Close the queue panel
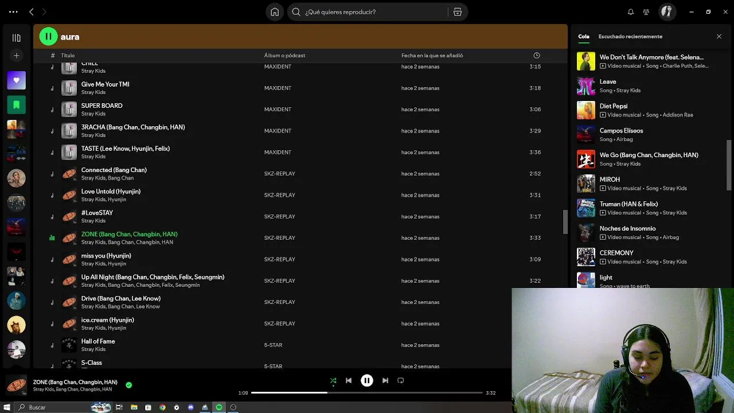The image size is (734, 413). [x=719, y=37]
